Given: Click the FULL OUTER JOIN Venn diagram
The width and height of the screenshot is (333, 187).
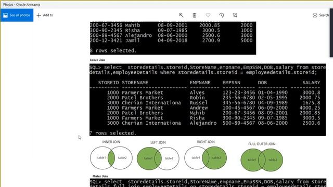Looking at the screenshot, I should pyautogui.click(x=262, y=160).
